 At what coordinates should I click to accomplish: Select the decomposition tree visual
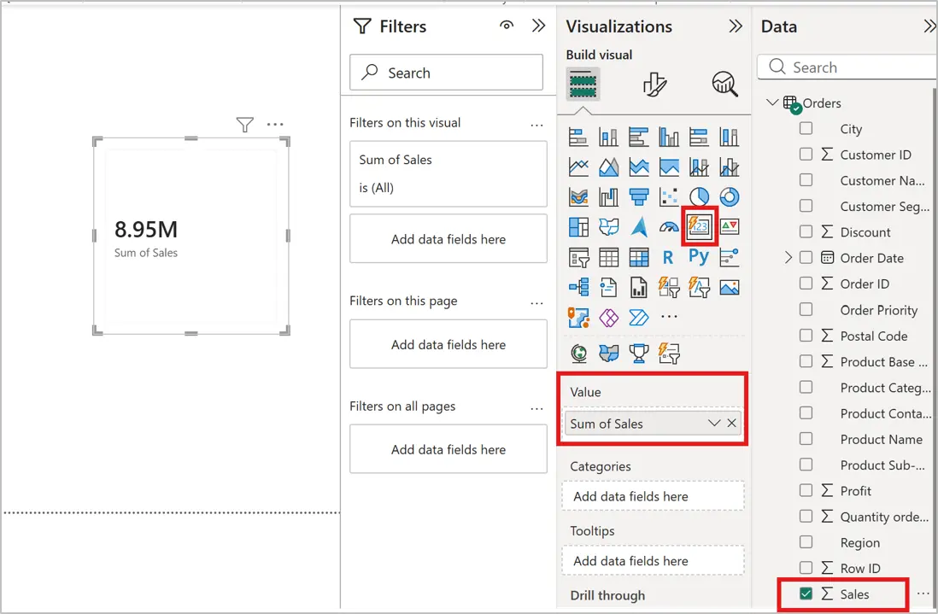577,287
